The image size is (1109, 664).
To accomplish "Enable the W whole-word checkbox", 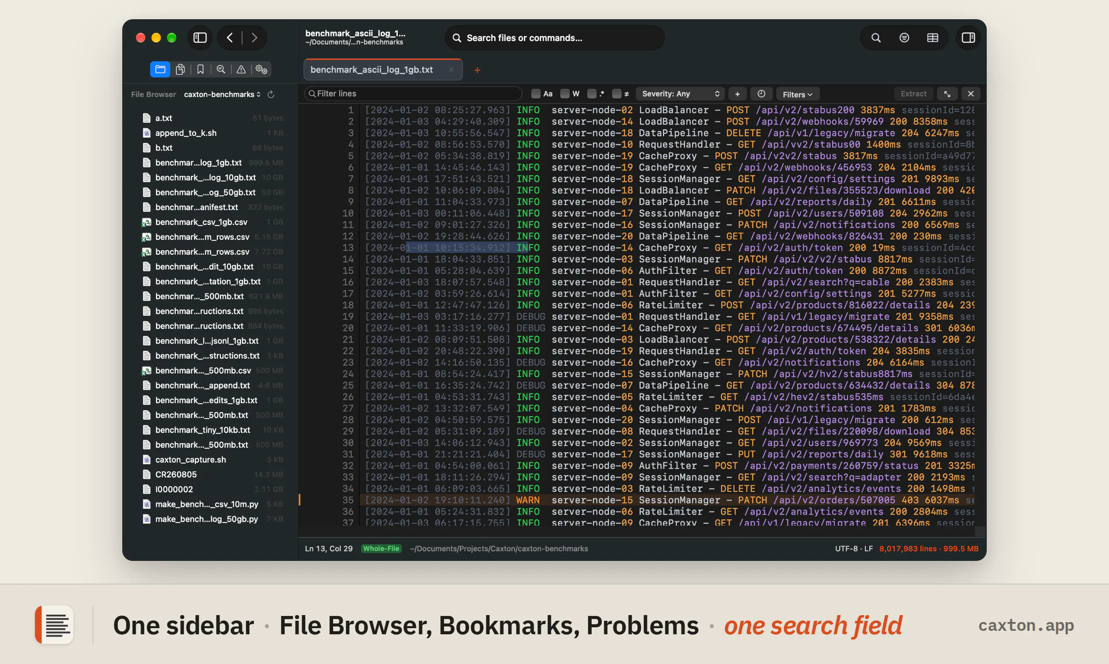I will coord(565,94).
